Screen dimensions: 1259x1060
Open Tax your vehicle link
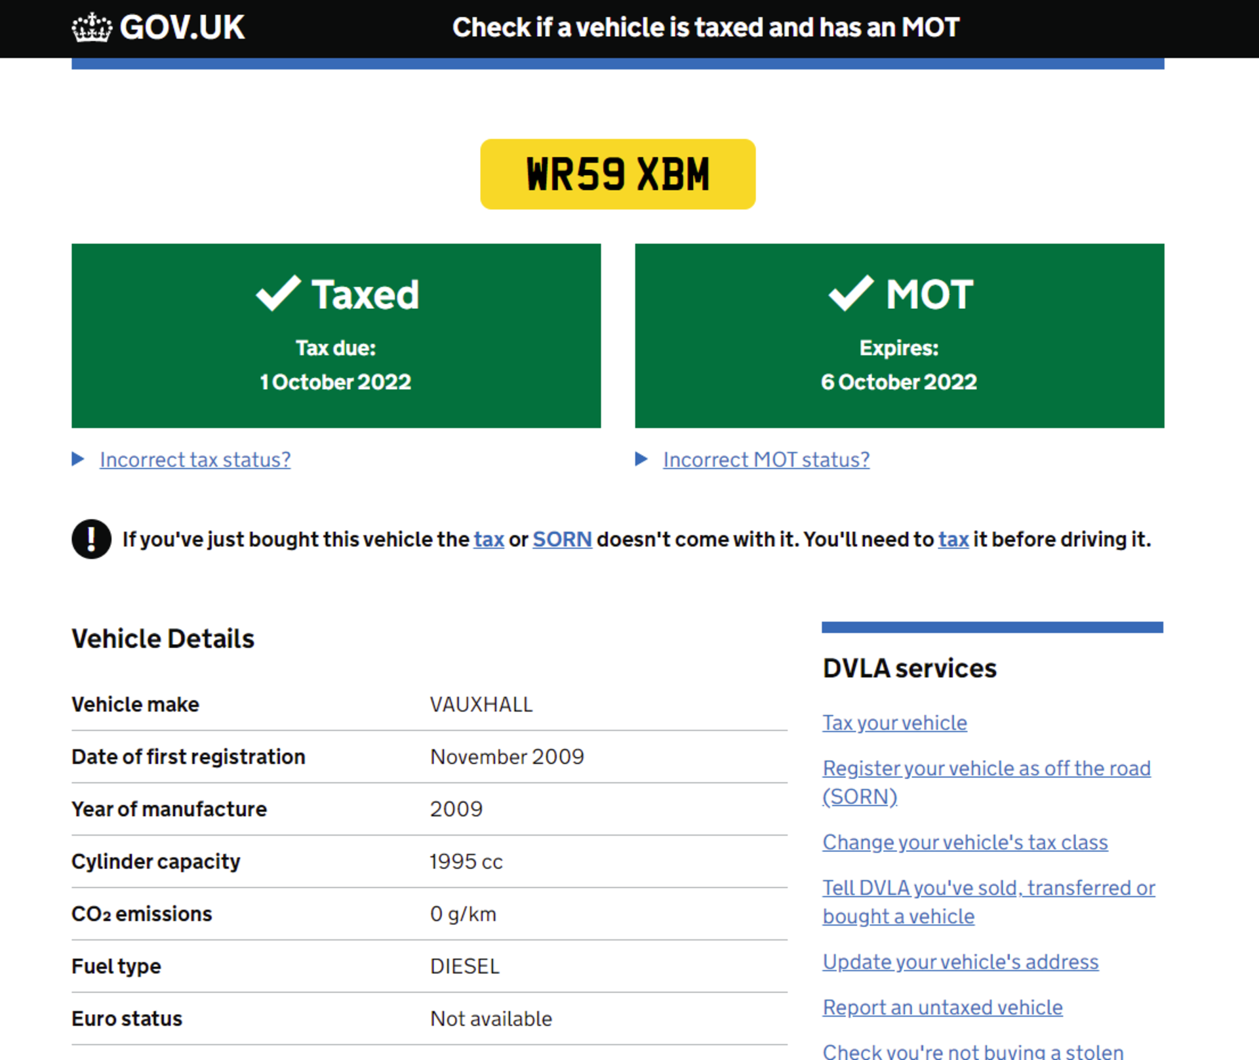click(894, 723)
